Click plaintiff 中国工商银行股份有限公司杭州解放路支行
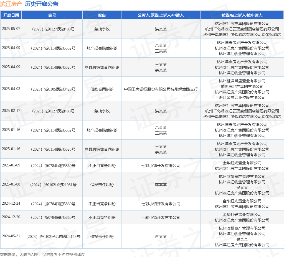Viewport: 284px width, 257px height. tap(161, 89)
